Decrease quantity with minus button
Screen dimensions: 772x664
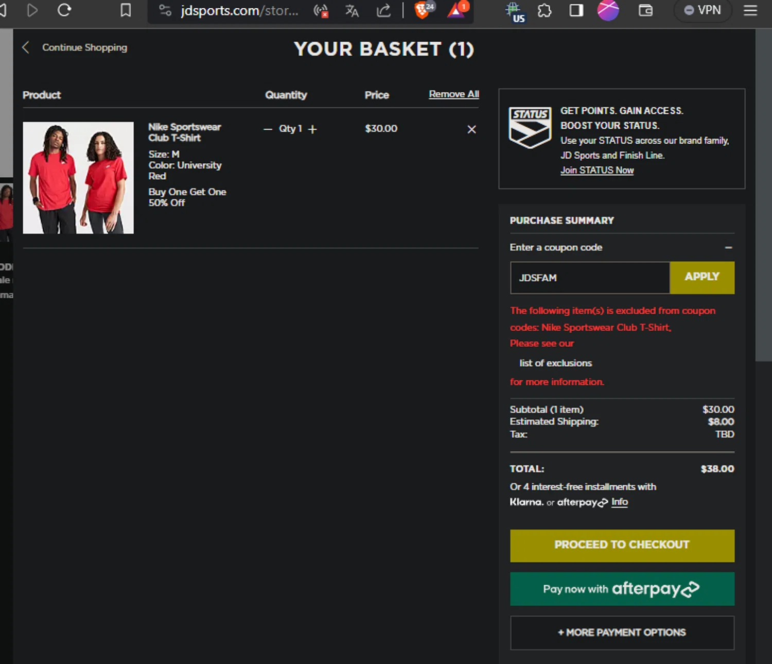(x=268, y=129)
